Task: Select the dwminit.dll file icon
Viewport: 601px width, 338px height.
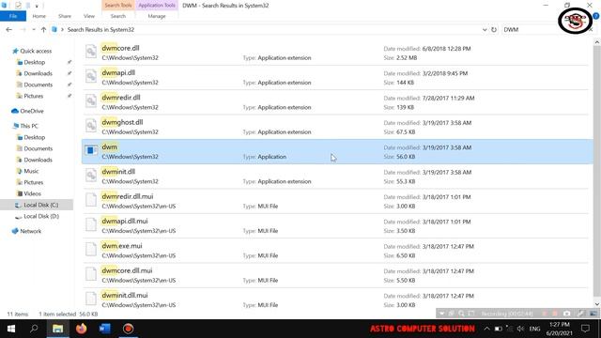Action: click(91, 176)
